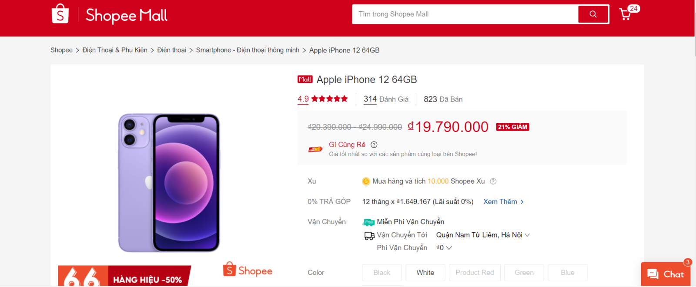Open the shopping cart icon
696x287 pixels.
pyautogui.click(x=626, y=14)
